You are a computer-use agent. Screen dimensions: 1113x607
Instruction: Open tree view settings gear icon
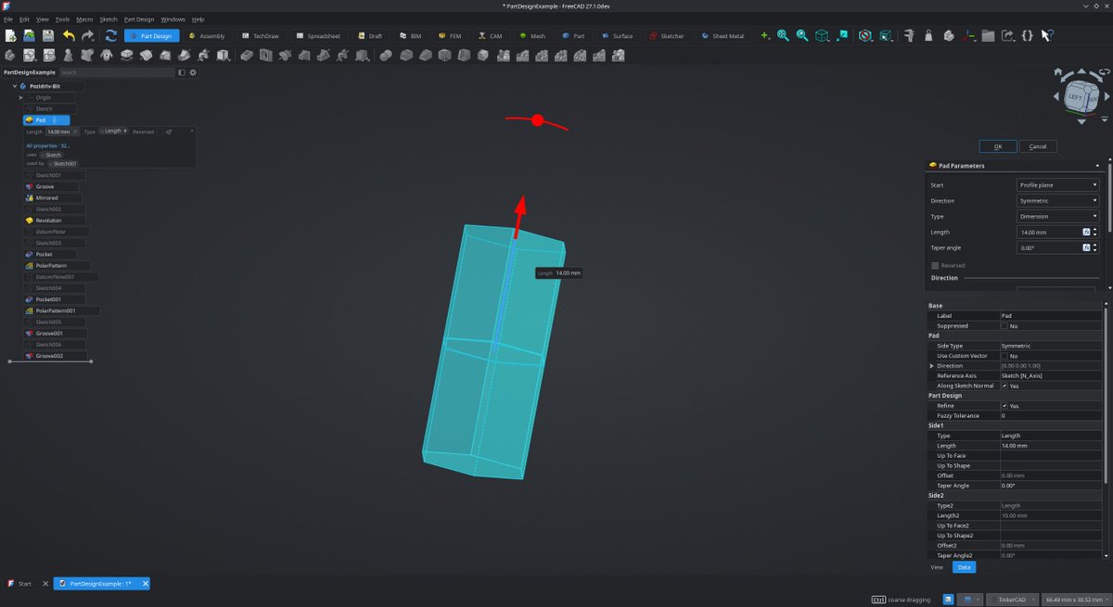point(193,72)
